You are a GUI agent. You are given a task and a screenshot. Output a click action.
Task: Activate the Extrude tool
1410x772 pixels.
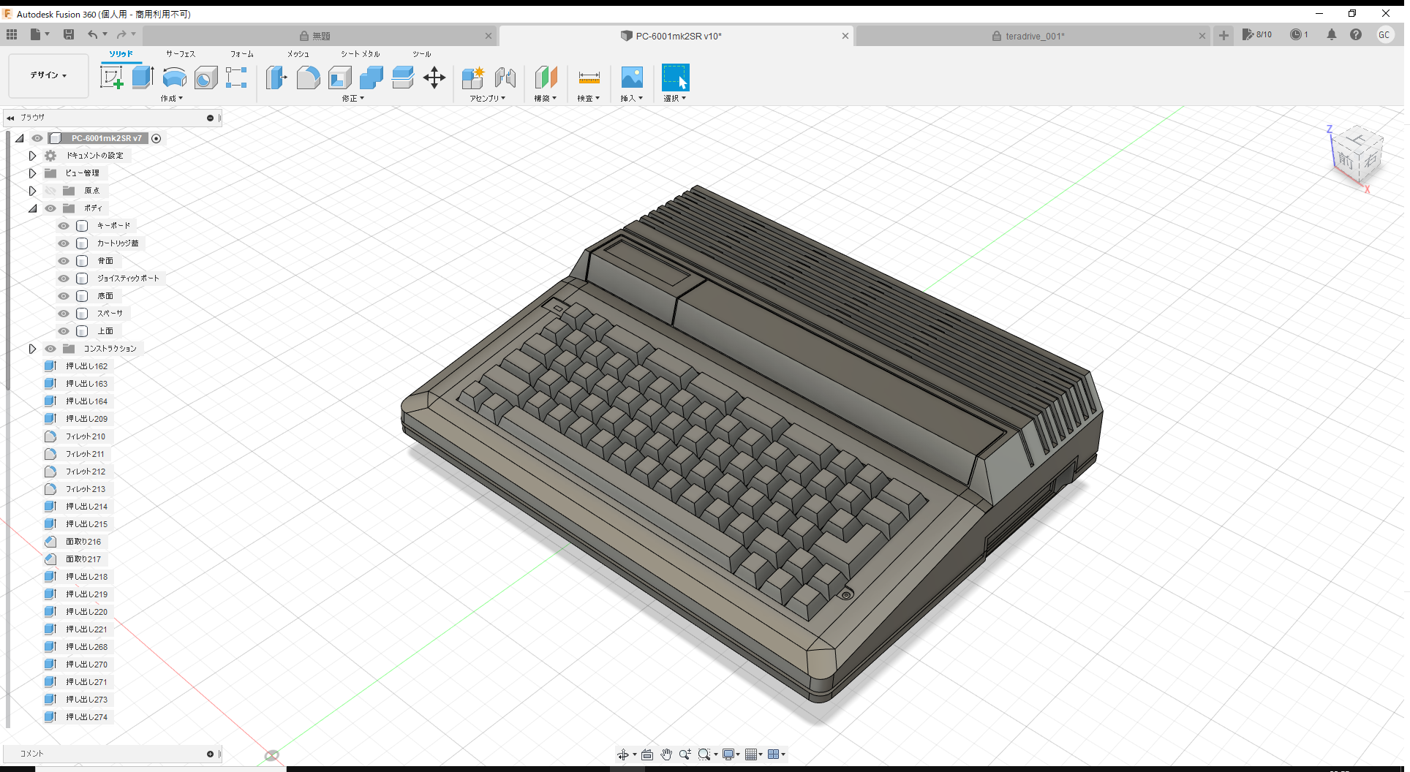(141, 77)
